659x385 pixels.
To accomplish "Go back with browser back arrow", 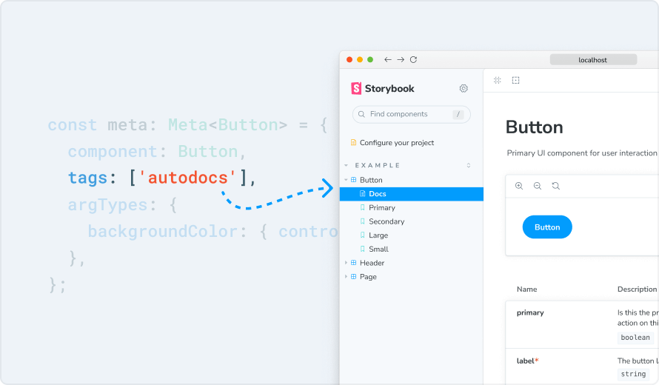I will pyautogui.click(x=387, y=60).
